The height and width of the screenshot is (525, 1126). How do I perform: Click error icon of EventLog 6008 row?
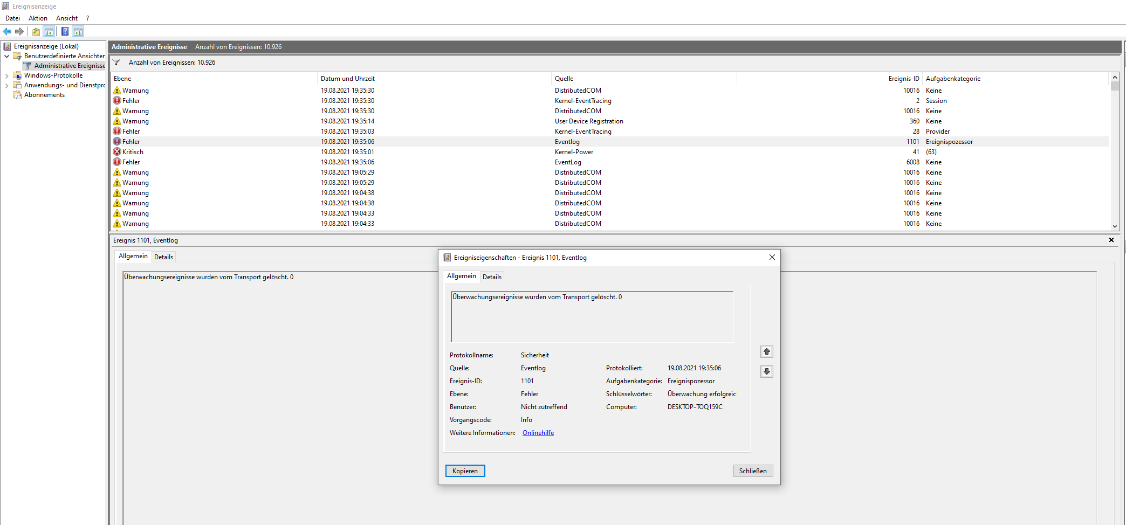click(117, 162)
